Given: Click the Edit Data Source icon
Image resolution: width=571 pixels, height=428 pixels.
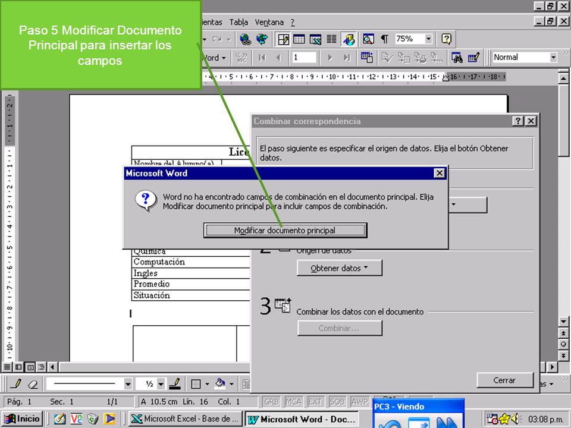Looking at the screenshot, I should click(x=473, y=58).
